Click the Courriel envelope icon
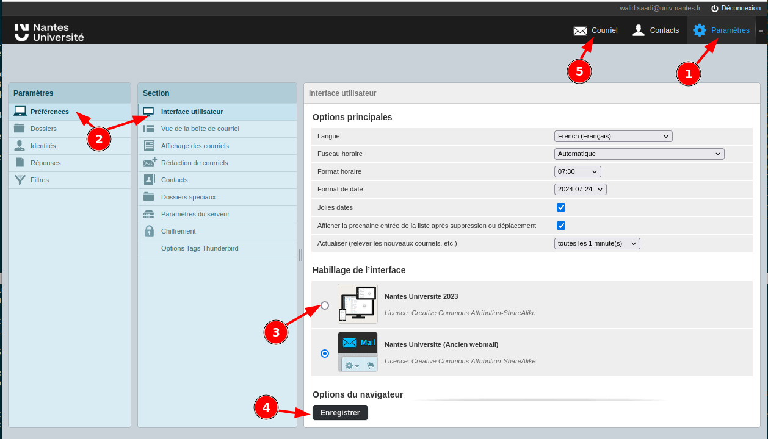The image size is (768, 439). click(580, 30)
